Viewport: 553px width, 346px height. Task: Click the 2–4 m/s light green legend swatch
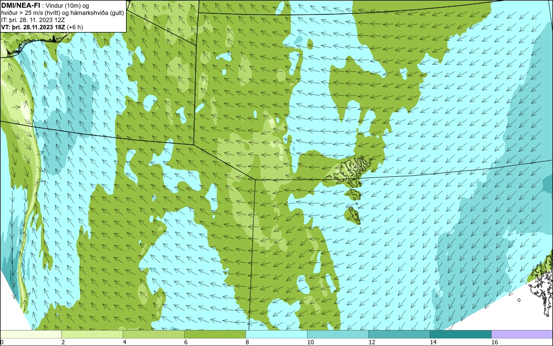[92, 334]
